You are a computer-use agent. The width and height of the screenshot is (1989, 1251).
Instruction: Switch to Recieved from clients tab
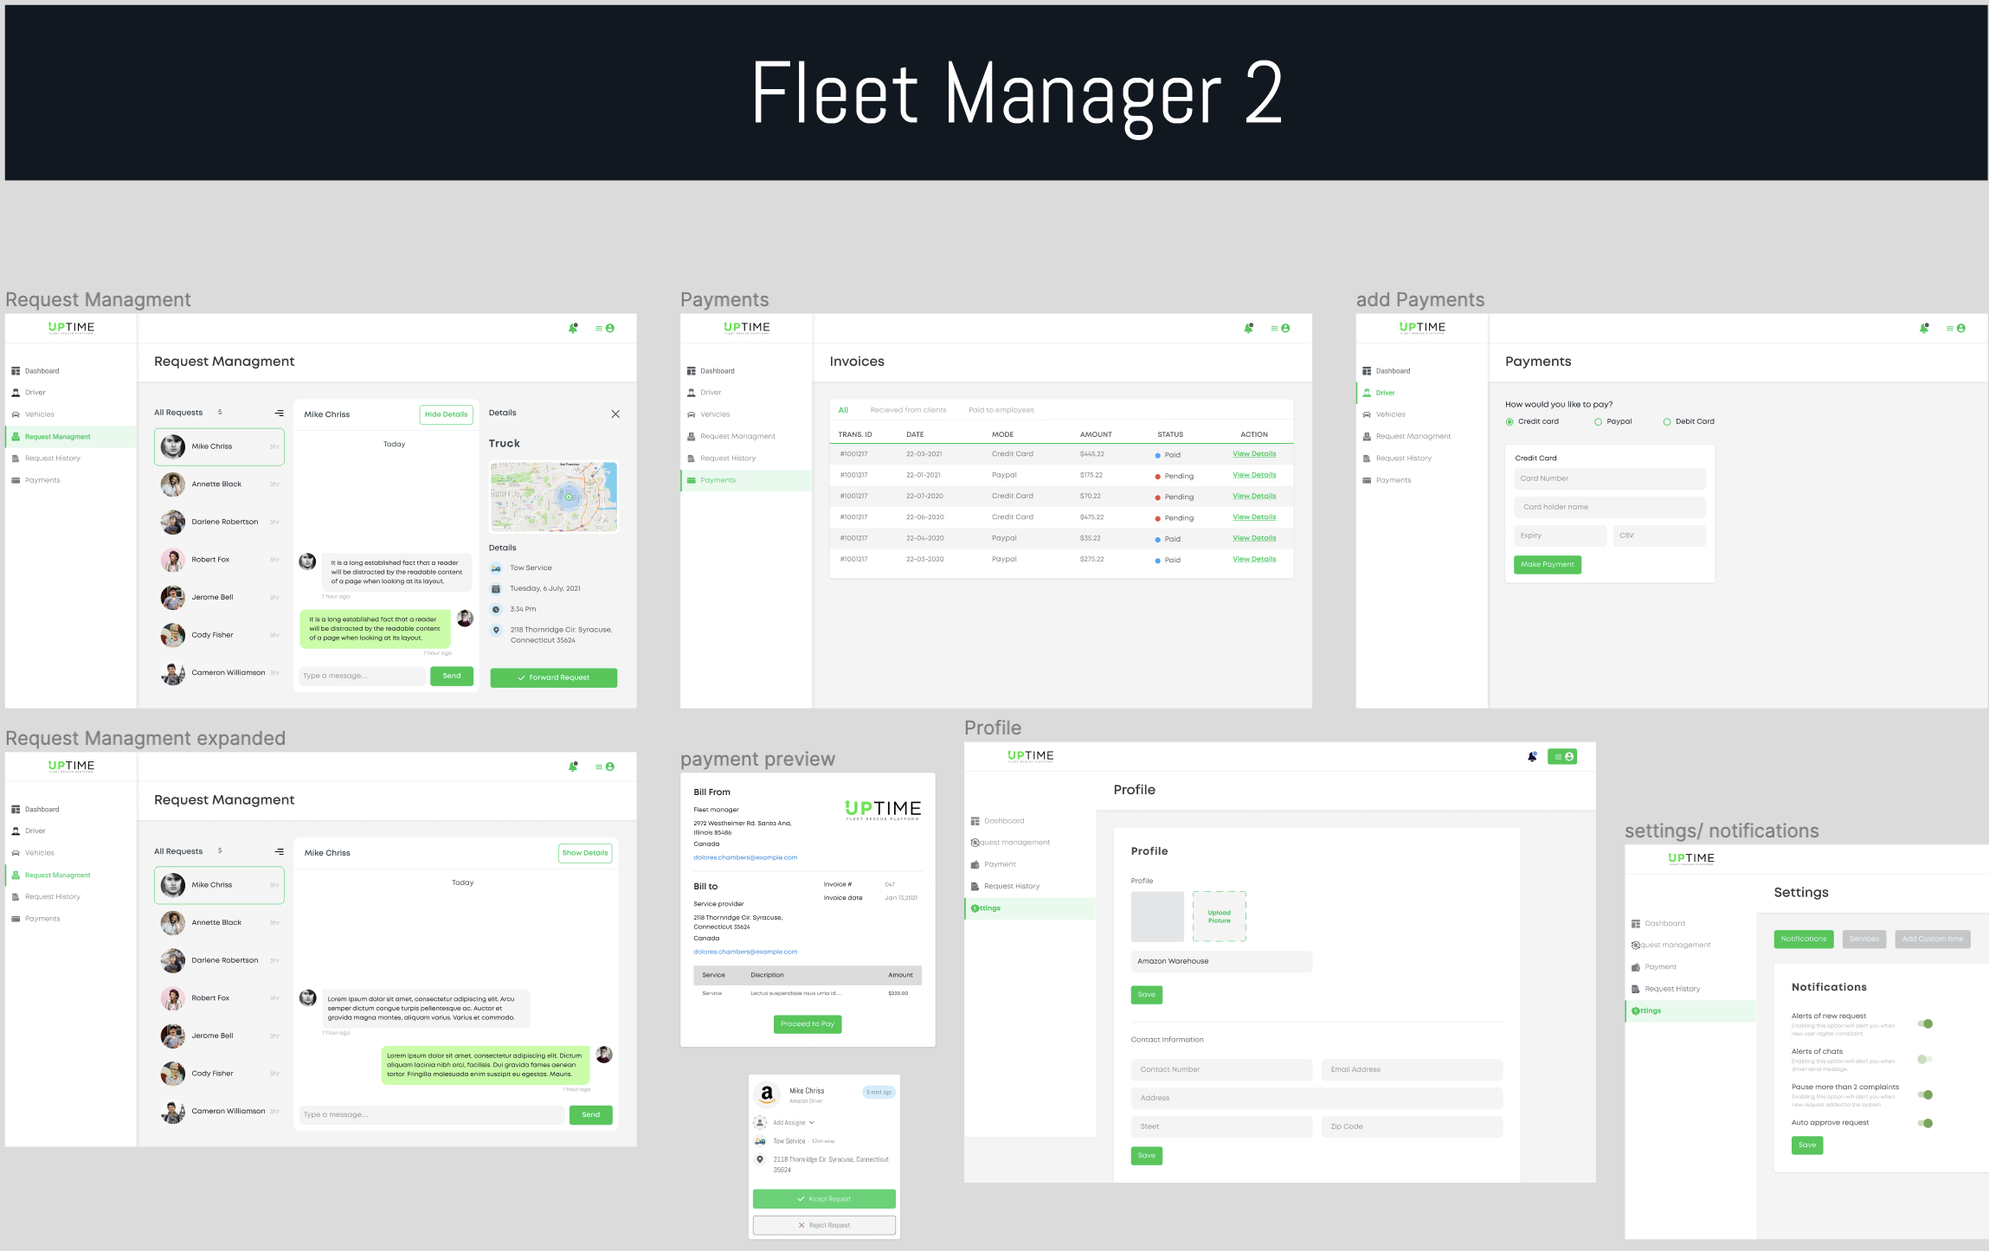(x=908, y=410)
